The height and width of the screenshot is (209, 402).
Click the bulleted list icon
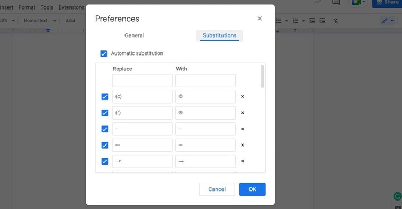(x=279, y=21)
